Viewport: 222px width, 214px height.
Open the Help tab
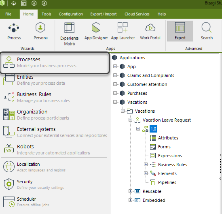point(162,14)
